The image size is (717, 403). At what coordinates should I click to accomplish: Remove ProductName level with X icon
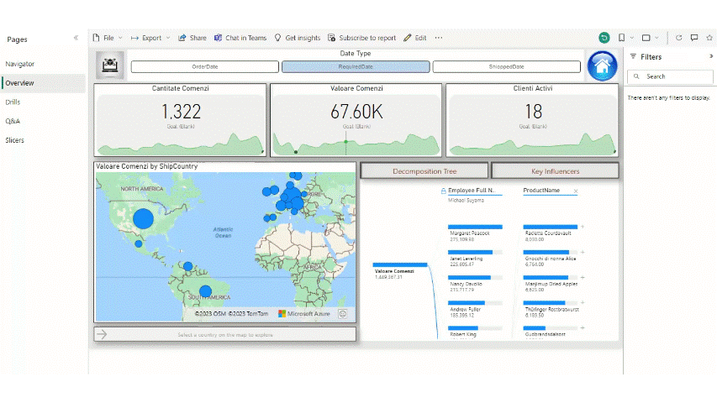click(576, 191)
